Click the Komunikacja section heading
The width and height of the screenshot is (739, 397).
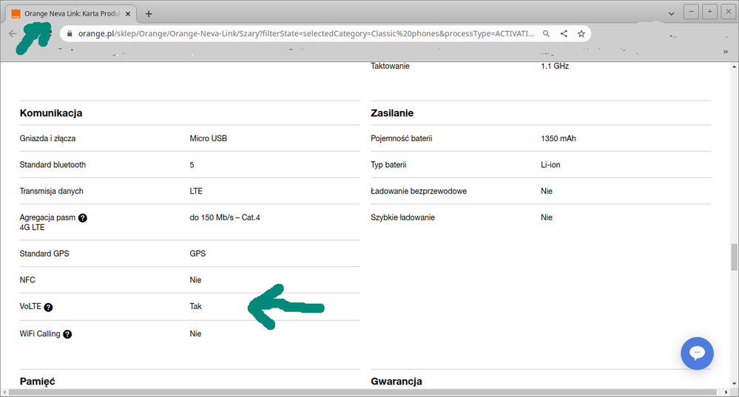pyautogui.click(x=51, y=113)
